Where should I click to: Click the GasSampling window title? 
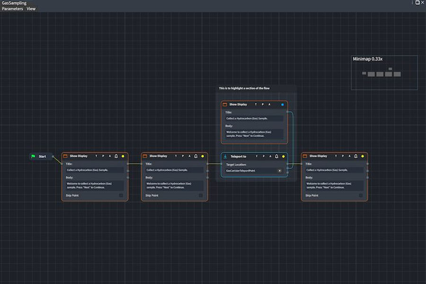pyautogui.click(x=14, y=3)
